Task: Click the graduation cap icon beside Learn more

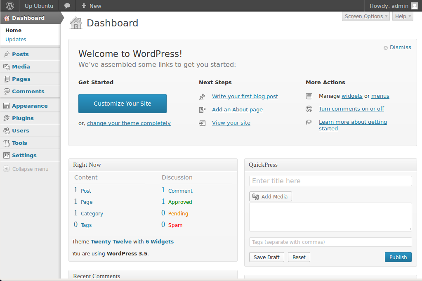Action: coord(309,122)
